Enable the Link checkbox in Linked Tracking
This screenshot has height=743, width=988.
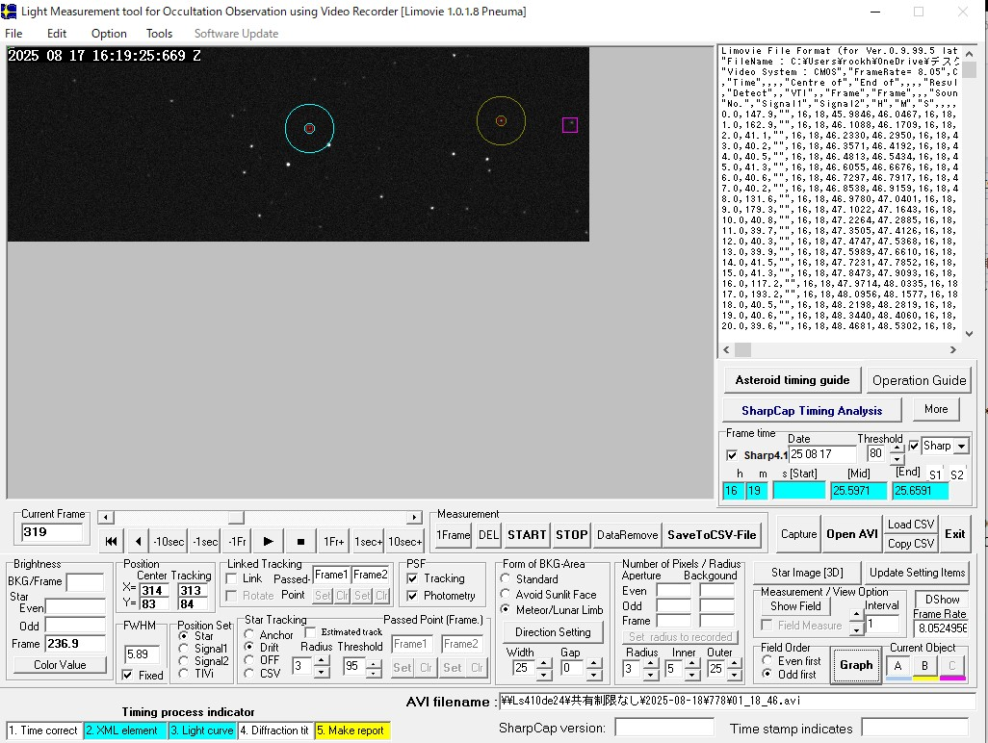232,578
